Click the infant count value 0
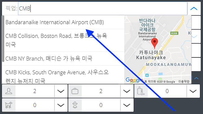Screen dimensions: 203x114 101,105
